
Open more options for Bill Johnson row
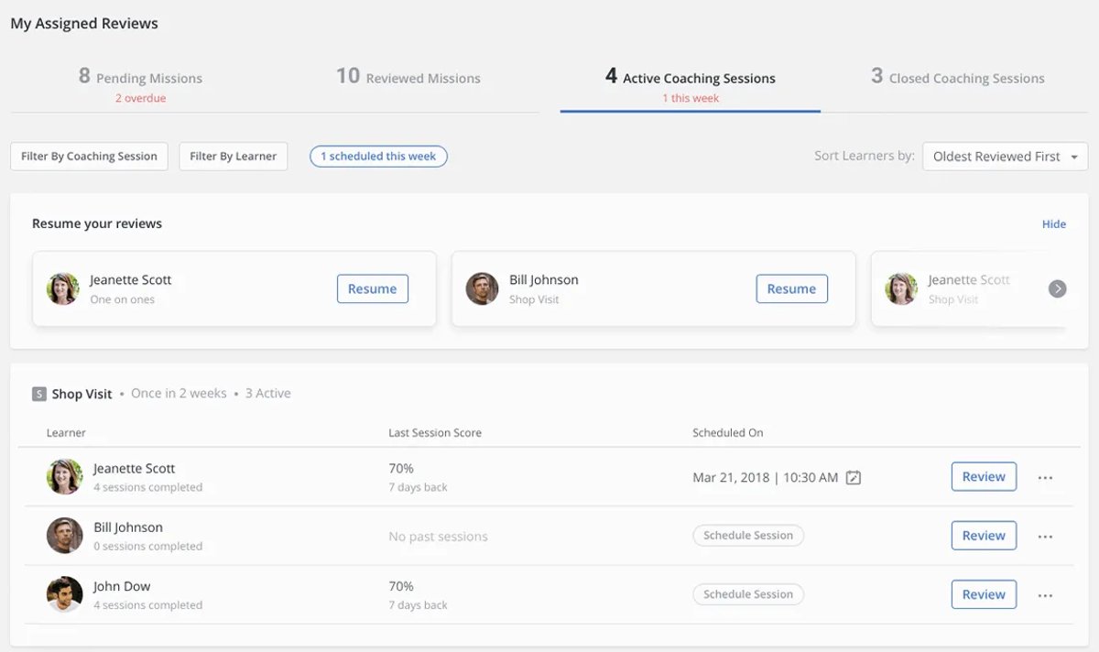click(1045, 537)
